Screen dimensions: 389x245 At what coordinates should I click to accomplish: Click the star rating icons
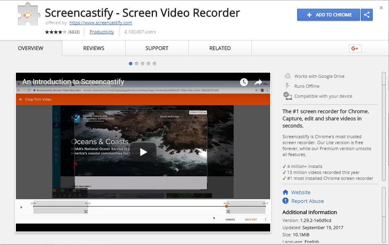(56, 32)
